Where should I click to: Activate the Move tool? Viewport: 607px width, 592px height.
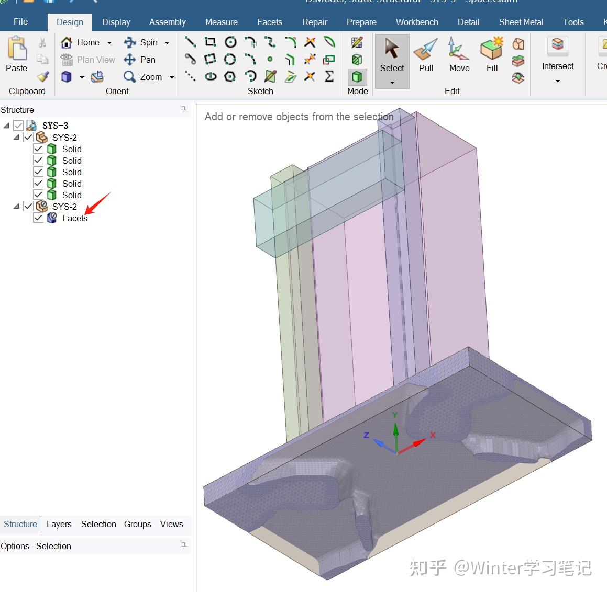pyautogui.click(x=458, y=55)
